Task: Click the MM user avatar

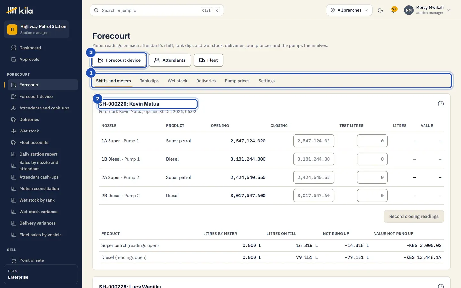Action: tap(409, 10)
